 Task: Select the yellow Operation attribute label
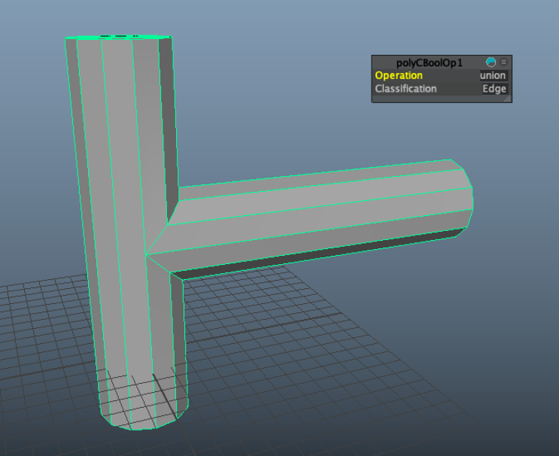399,75
